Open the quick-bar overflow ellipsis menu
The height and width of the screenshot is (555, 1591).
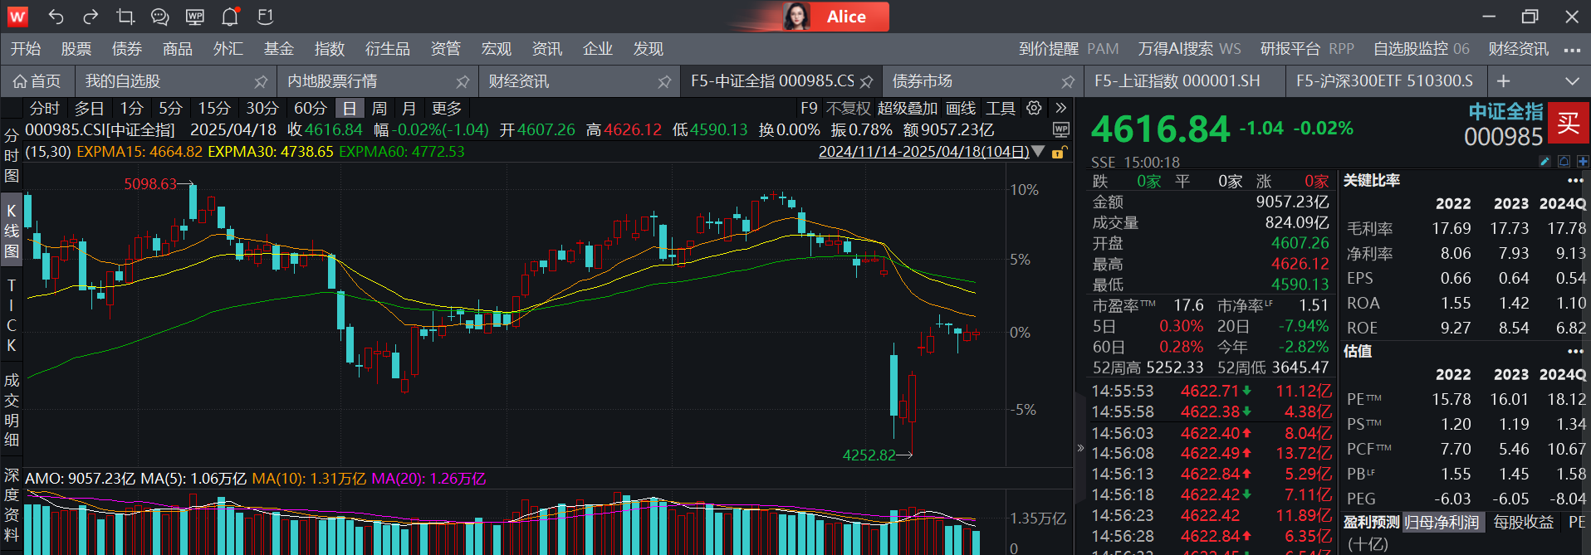1572,50
